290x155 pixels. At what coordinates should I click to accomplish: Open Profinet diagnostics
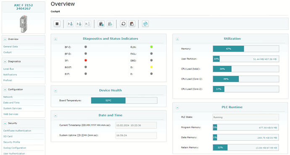8,80
